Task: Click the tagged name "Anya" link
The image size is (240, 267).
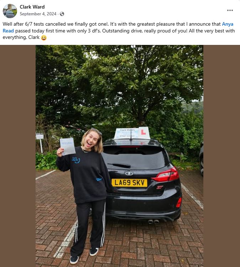Action: pyautogui.click(x=228, y=24)
